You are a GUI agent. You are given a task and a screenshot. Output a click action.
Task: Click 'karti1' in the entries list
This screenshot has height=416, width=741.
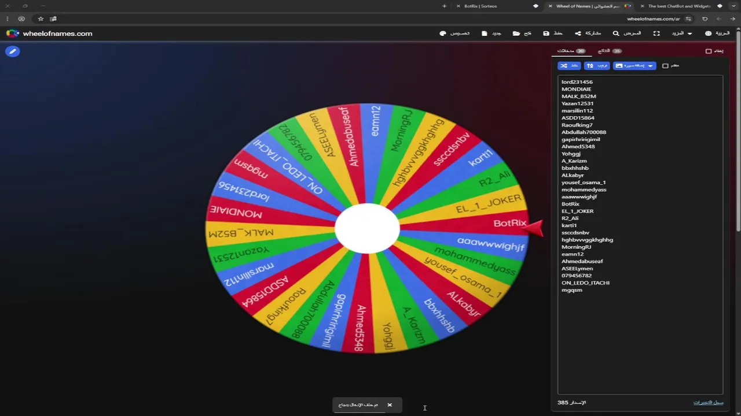pyautogui.click(x=569, y=225)
